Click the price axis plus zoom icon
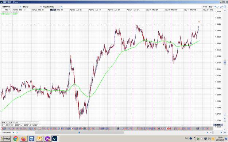228x142 pixels. point(225,118)
